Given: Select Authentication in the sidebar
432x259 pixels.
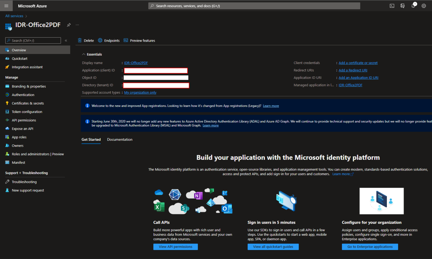Looking at the screenshot, I should pyautogui.click(x=23, y=95).
